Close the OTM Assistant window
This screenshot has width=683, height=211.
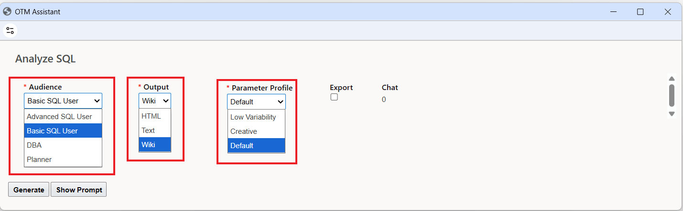668,12
